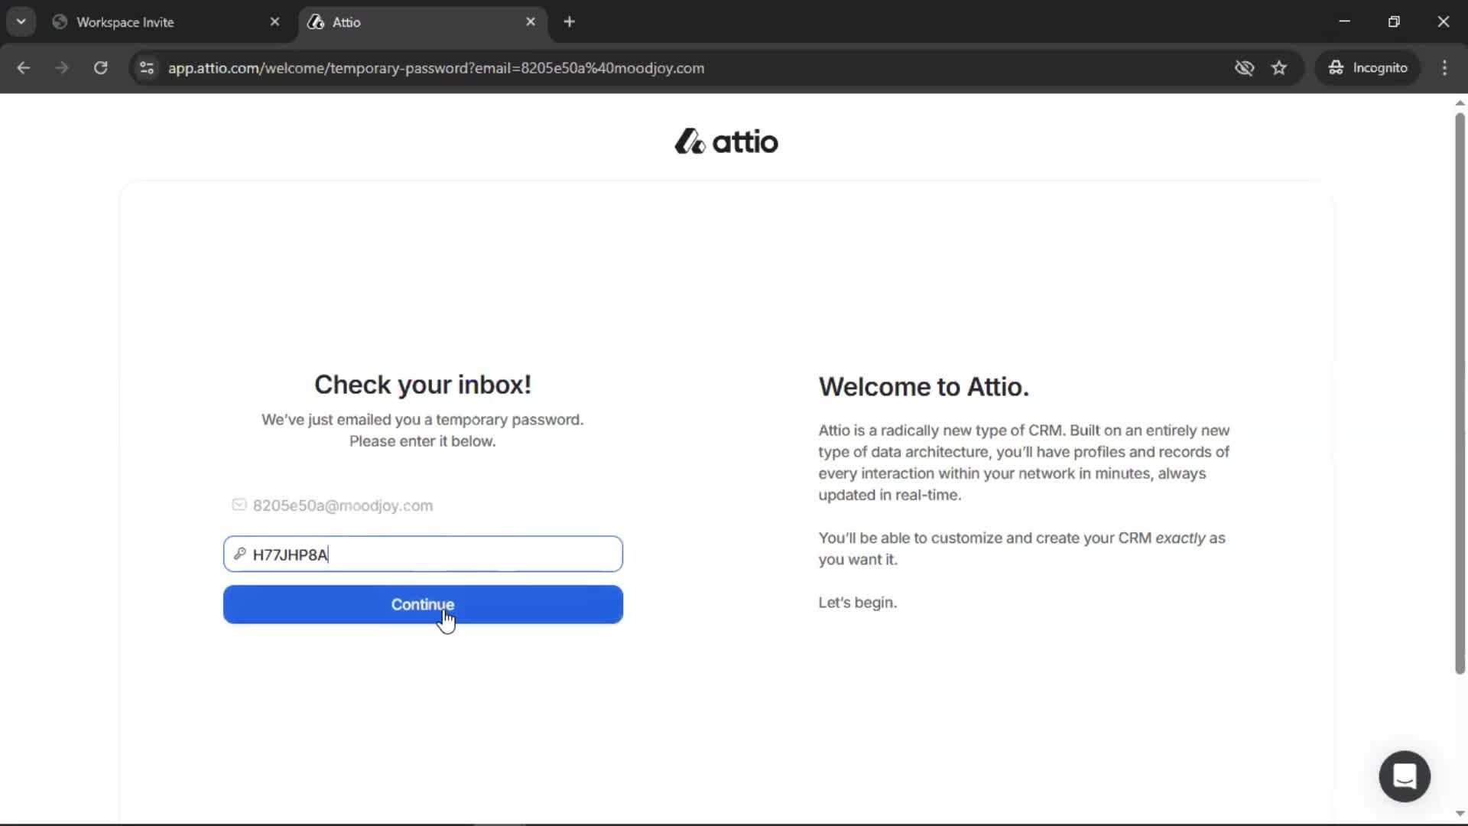The width and height of the screenshot is (1468, 826).
Task: Reload the page
Action: [x=100, y=68]
